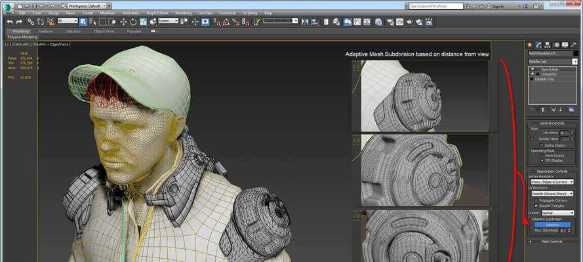583x262 pixels.
Task: Open the Graph Editors menu
Action: pos(157,13)
